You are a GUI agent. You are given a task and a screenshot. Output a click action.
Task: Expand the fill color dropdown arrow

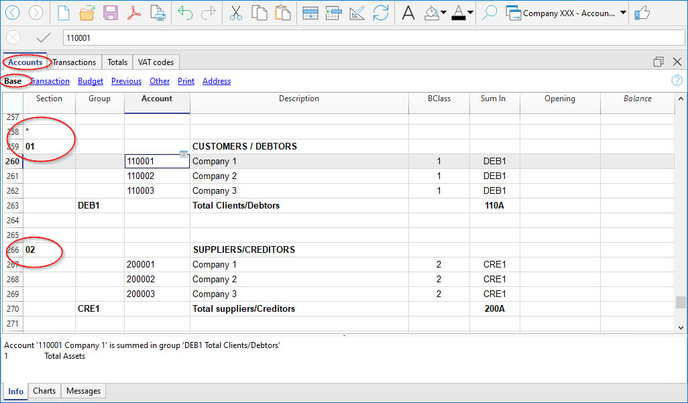click(443, 13)
